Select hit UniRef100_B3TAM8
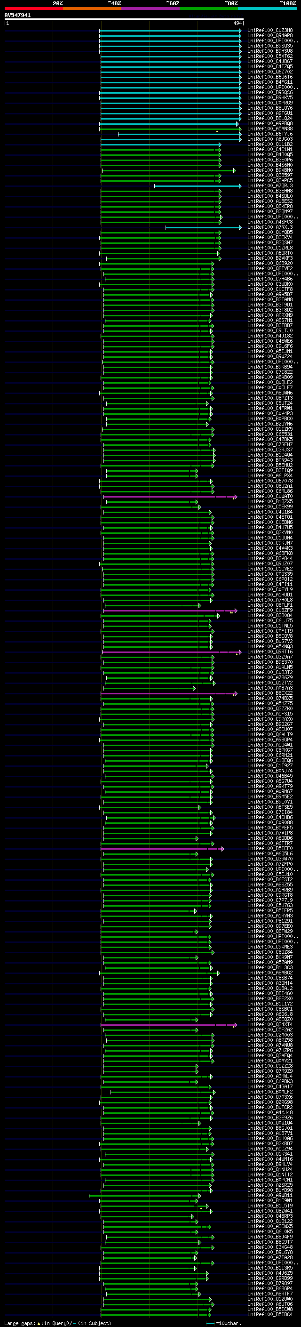 coord(270,299)
